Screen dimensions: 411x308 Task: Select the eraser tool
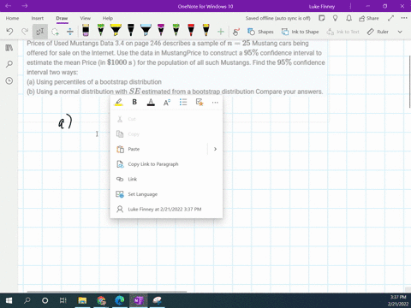click(x=86, y=30)
